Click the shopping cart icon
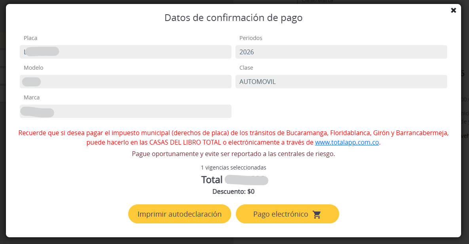 coord(317,214)
